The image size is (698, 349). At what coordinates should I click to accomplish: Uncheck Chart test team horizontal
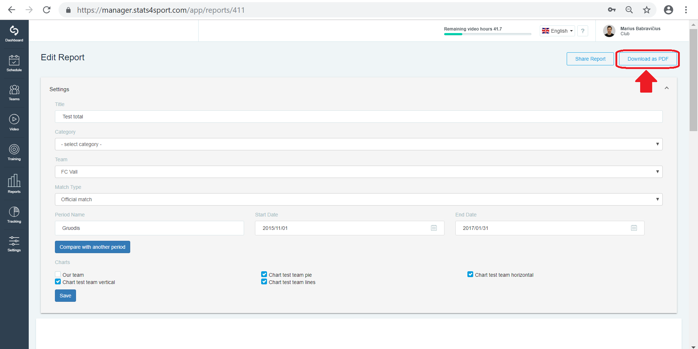(x=470, y=274)
